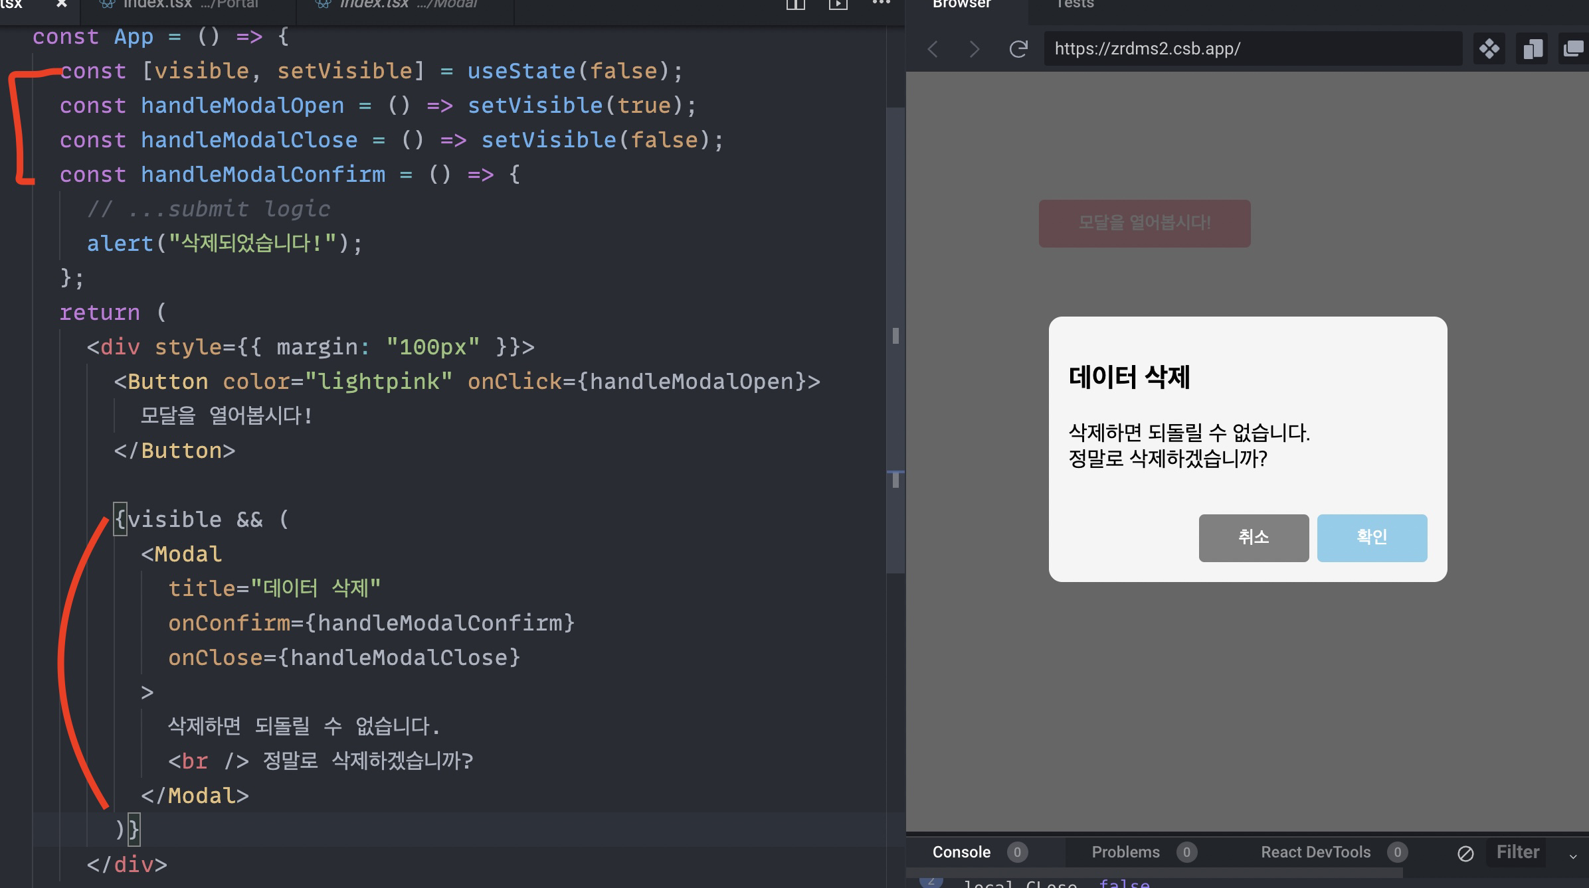Click the editor preview play icon
Viewport: 1589px width, 888px height.
pos(838,4)
